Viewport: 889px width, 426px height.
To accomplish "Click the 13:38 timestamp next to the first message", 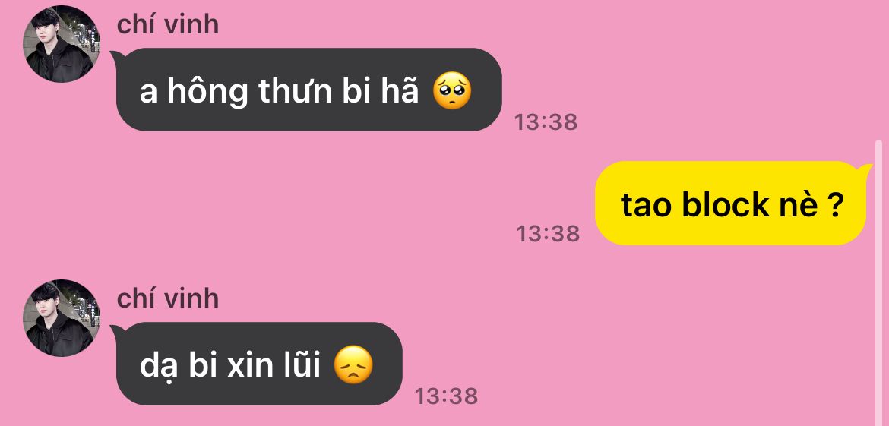I will pos(546,121).
